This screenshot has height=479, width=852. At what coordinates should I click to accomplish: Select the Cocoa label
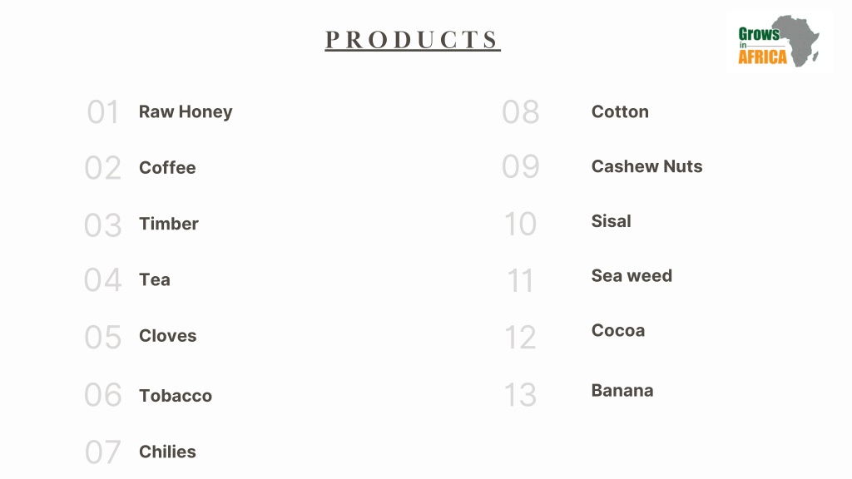tap(618, 330)
